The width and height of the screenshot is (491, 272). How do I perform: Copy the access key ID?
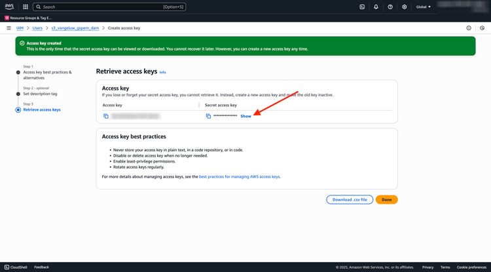coord(106,116)
